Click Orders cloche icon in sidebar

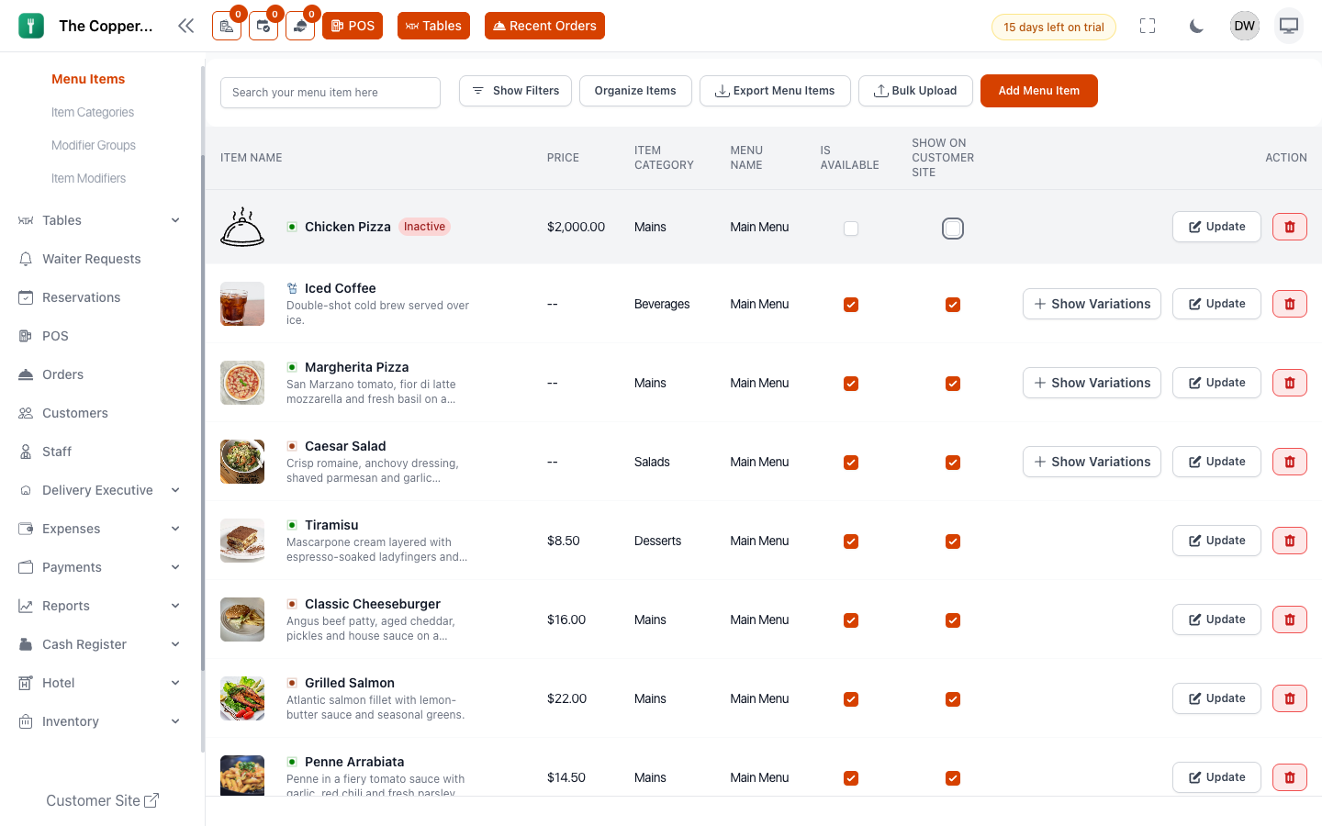tap(26, 374)
